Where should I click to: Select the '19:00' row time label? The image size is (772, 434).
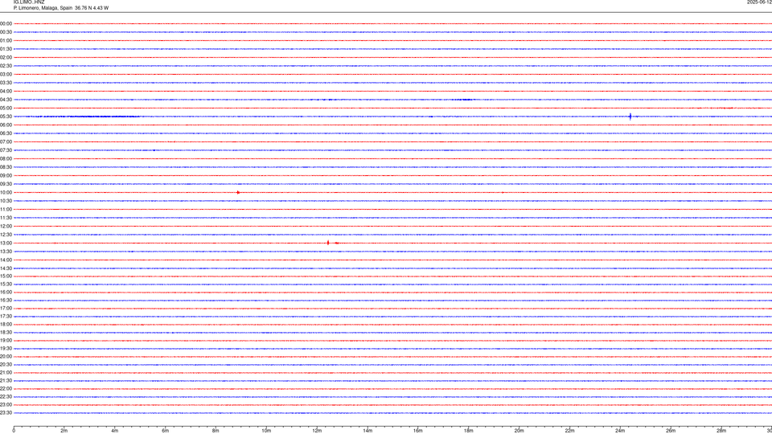6,341
